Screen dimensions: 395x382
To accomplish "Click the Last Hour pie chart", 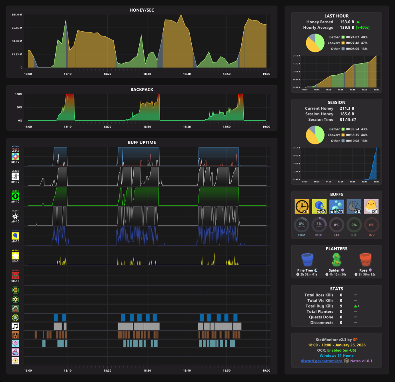I will click(x=315, y=43).
